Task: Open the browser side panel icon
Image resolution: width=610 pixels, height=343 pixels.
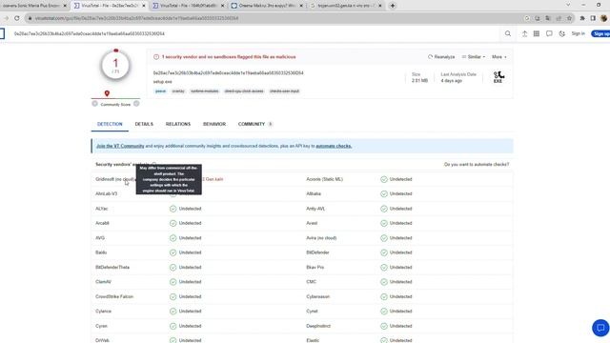Action: pyautogui.click(x=593, y=18)
